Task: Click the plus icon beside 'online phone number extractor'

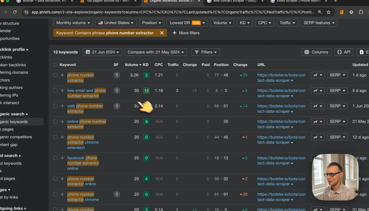Action: tap(62, 122)
